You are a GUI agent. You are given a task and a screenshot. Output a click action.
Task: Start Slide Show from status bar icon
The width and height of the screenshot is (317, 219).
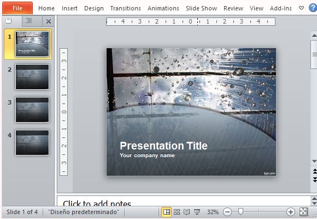coord(197,212)
